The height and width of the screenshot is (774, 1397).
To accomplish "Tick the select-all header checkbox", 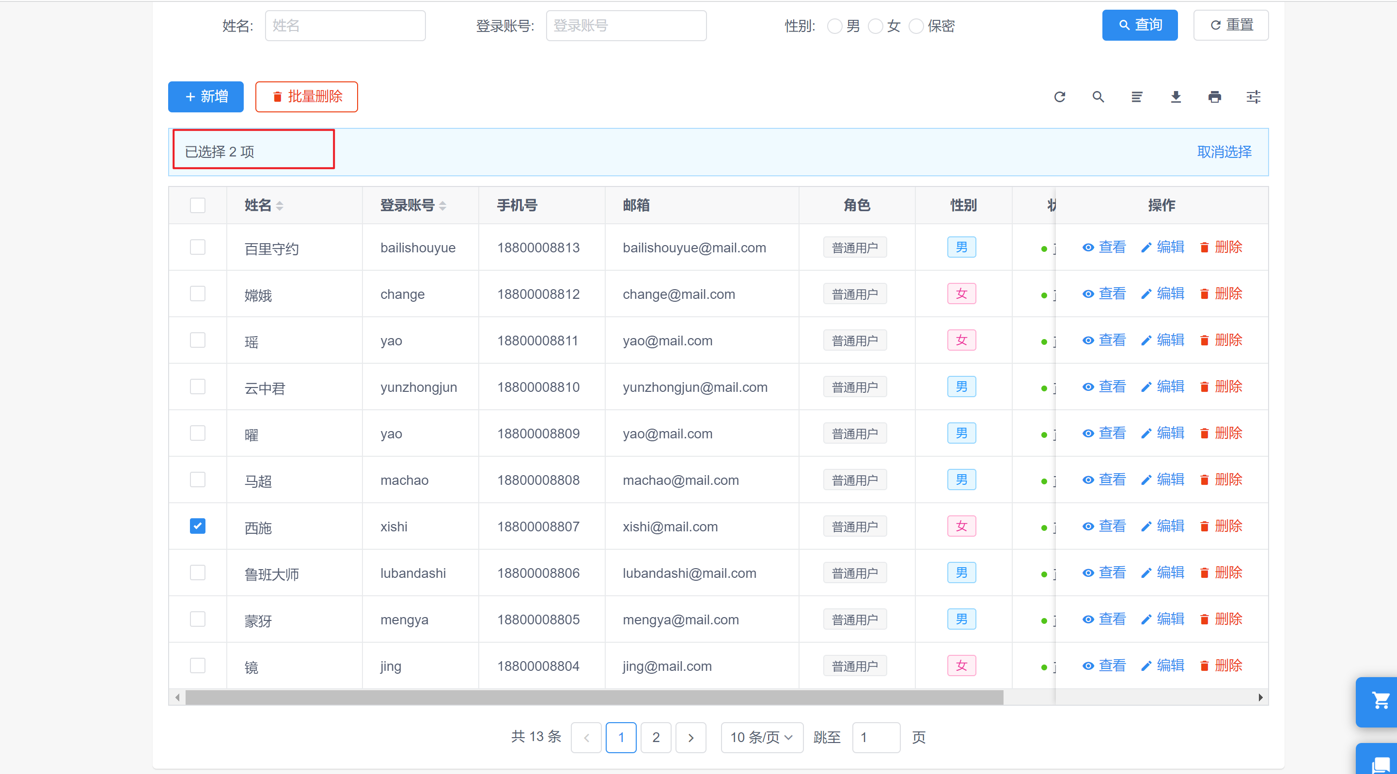I will click(197, 205).
